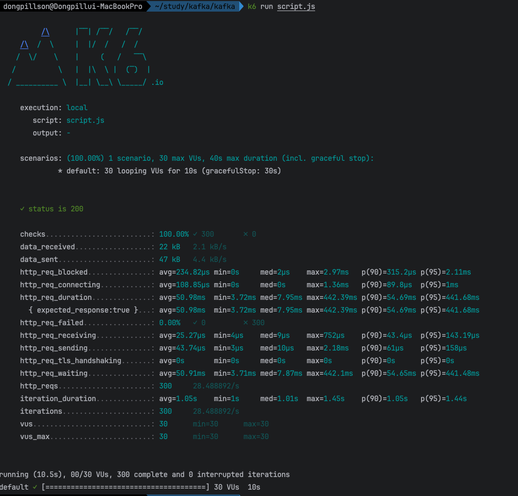Image resolution: width=518 pixels, height=496 pixels.
Task: Click the http_req_blocked p(95)=2.11ms value
Action: 446,273
